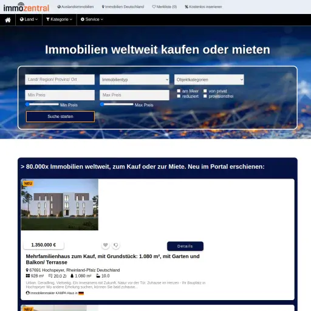Viewport: 311px width, 311px height.
Task: Click the rooms icon by 20.0 Zi
Action: point(50,276)
